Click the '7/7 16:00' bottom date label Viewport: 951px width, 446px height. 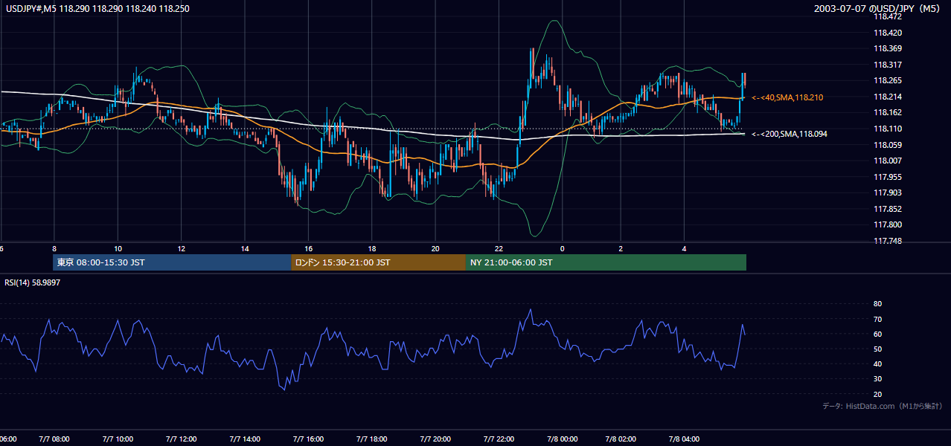[309, 439]
